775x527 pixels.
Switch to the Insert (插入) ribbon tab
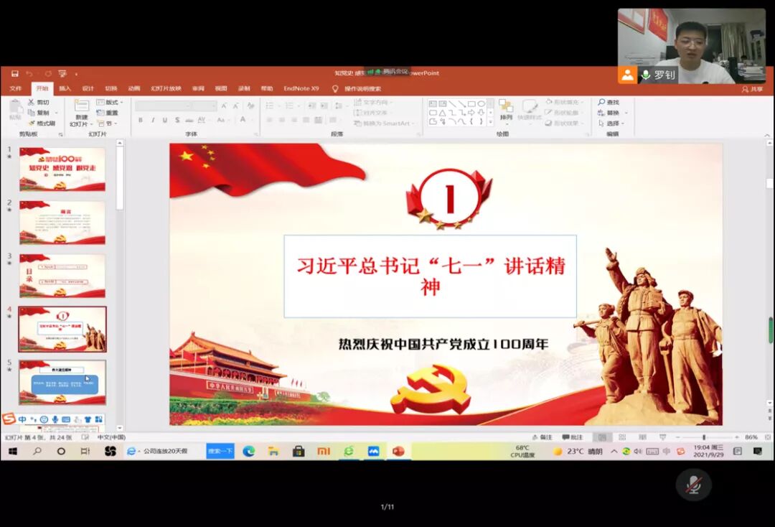click(x=65, y=88)
